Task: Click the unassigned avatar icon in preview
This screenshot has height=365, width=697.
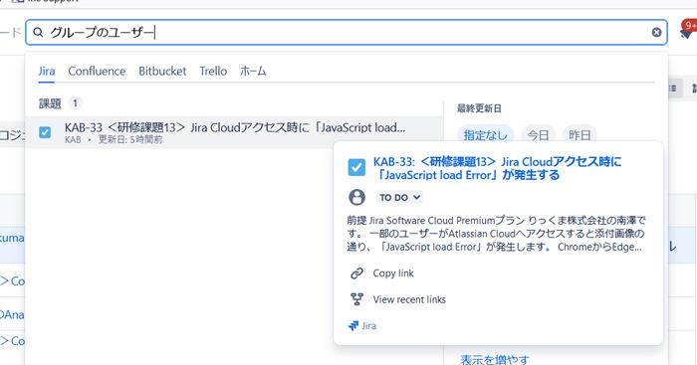Action: pyautogui.click(x=356, y=197)
